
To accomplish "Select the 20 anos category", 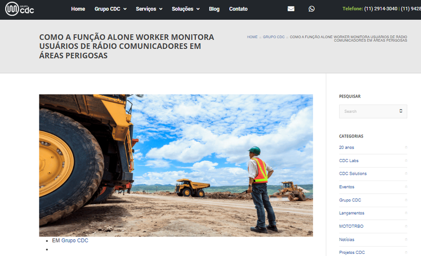I will pos(347,147).
